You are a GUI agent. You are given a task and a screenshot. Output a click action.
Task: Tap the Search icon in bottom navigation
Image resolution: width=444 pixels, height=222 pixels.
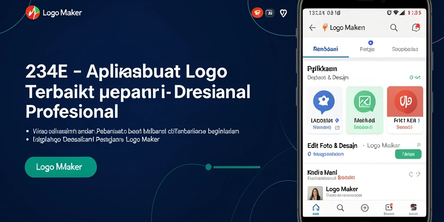(x=340, y=208)
